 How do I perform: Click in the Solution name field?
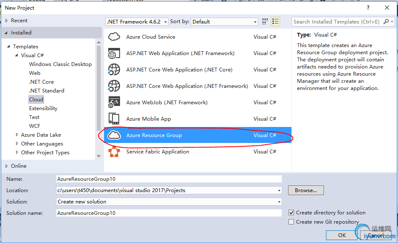169,213
